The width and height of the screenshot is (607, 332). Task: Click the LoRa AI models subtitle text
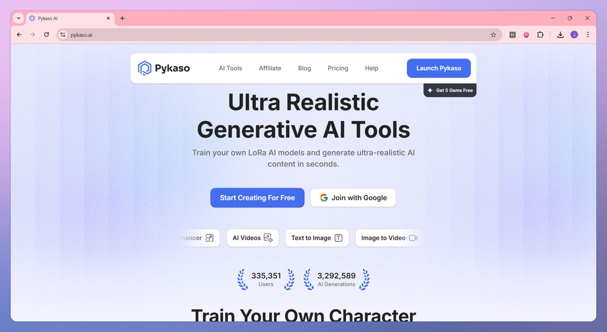[x=303, y=158]
